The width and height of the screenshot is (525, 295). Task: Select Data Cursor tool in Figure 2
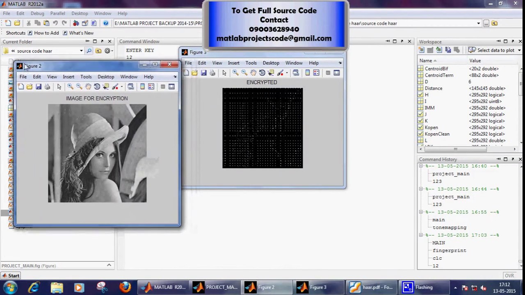(106, 86)
